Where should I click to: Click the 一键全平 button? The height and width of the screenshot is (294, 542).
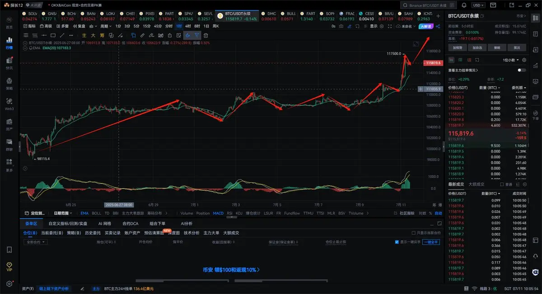tap(431, 242)
